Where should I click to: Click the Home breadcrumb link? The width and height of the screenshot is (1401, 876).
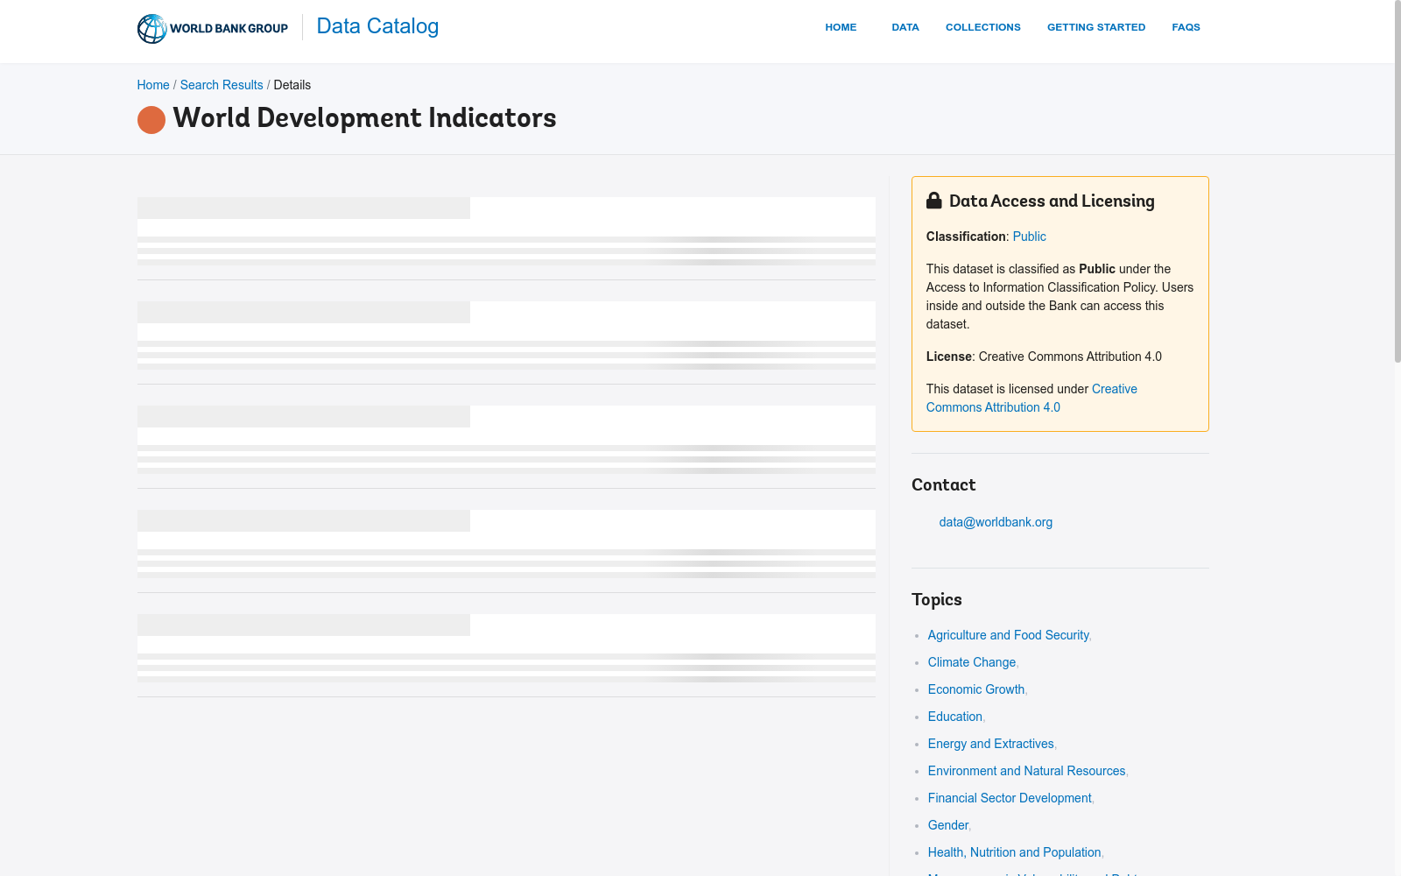(153, 85)
